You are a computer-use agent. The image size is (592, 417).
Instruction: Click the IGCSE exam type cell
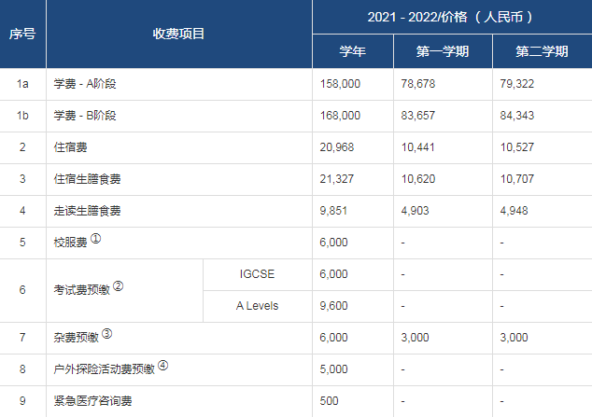(x=257, y=274)
